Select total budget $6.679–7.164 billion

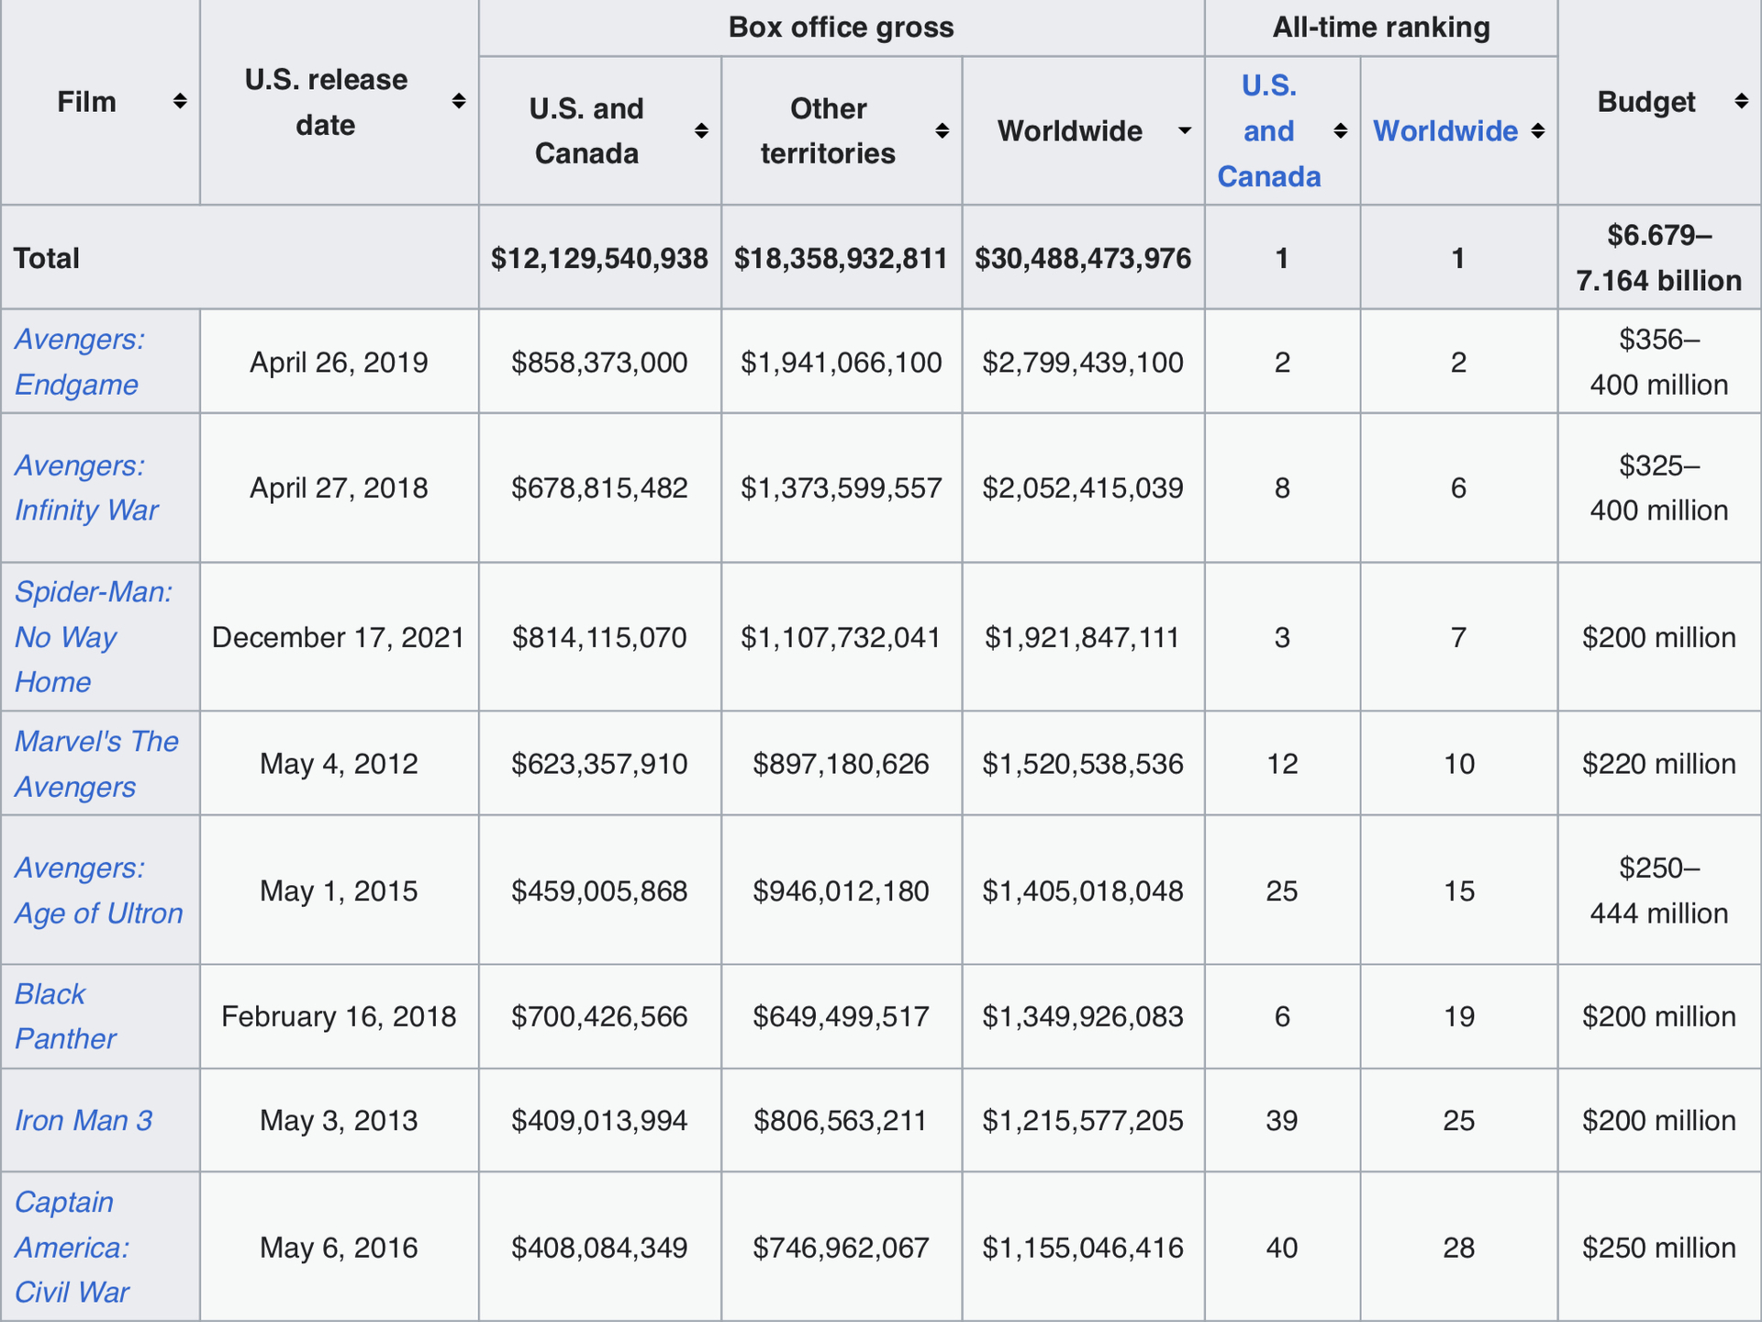pos(1659,258)
